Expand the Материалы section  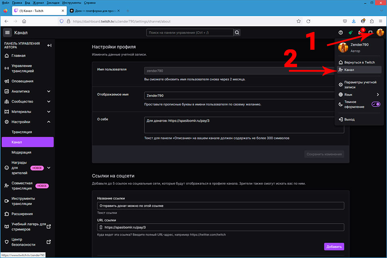click(x=48, y=112)
